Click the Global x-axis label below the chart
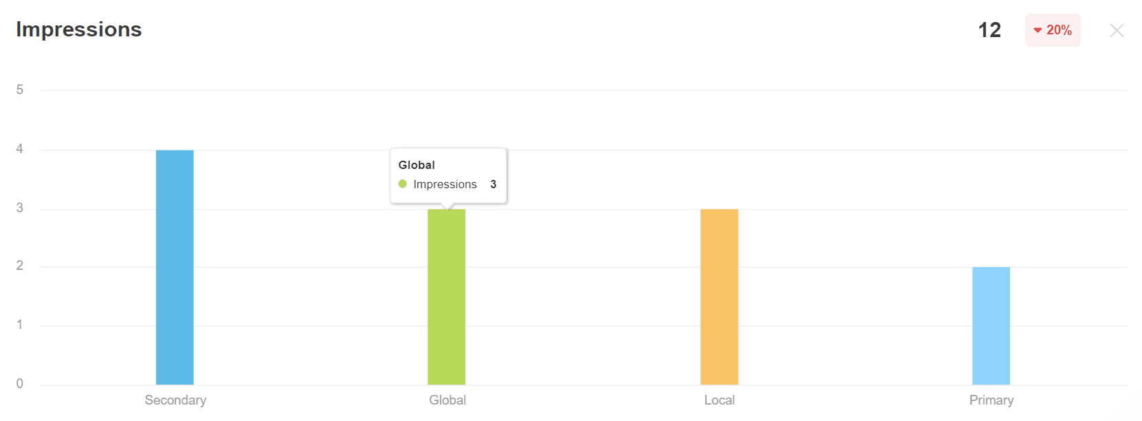Viewport: 1142px width, 421px height. [448, 400]
